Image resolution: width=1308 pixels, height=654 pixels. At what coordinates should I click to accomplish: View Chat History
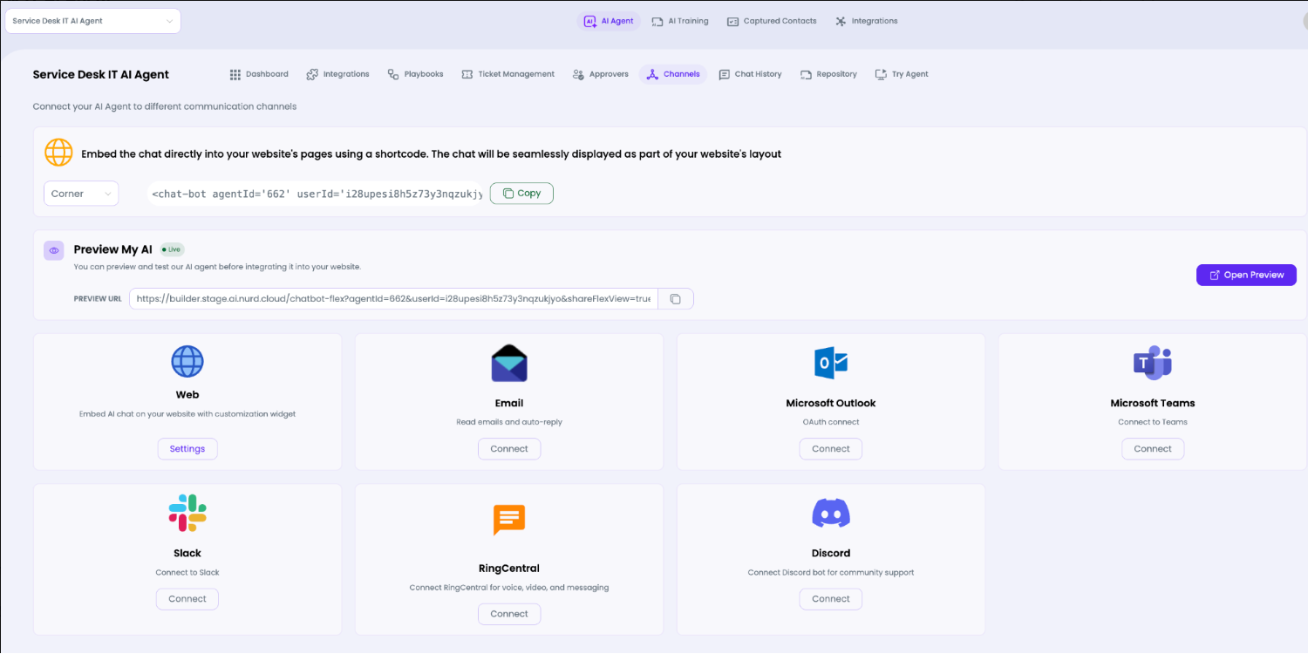(750, 74)
